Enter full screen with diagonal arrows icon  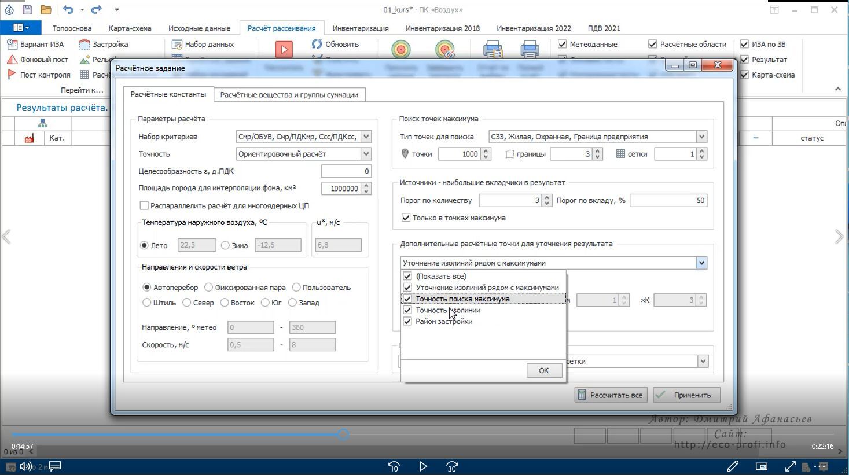click(791, 466)
